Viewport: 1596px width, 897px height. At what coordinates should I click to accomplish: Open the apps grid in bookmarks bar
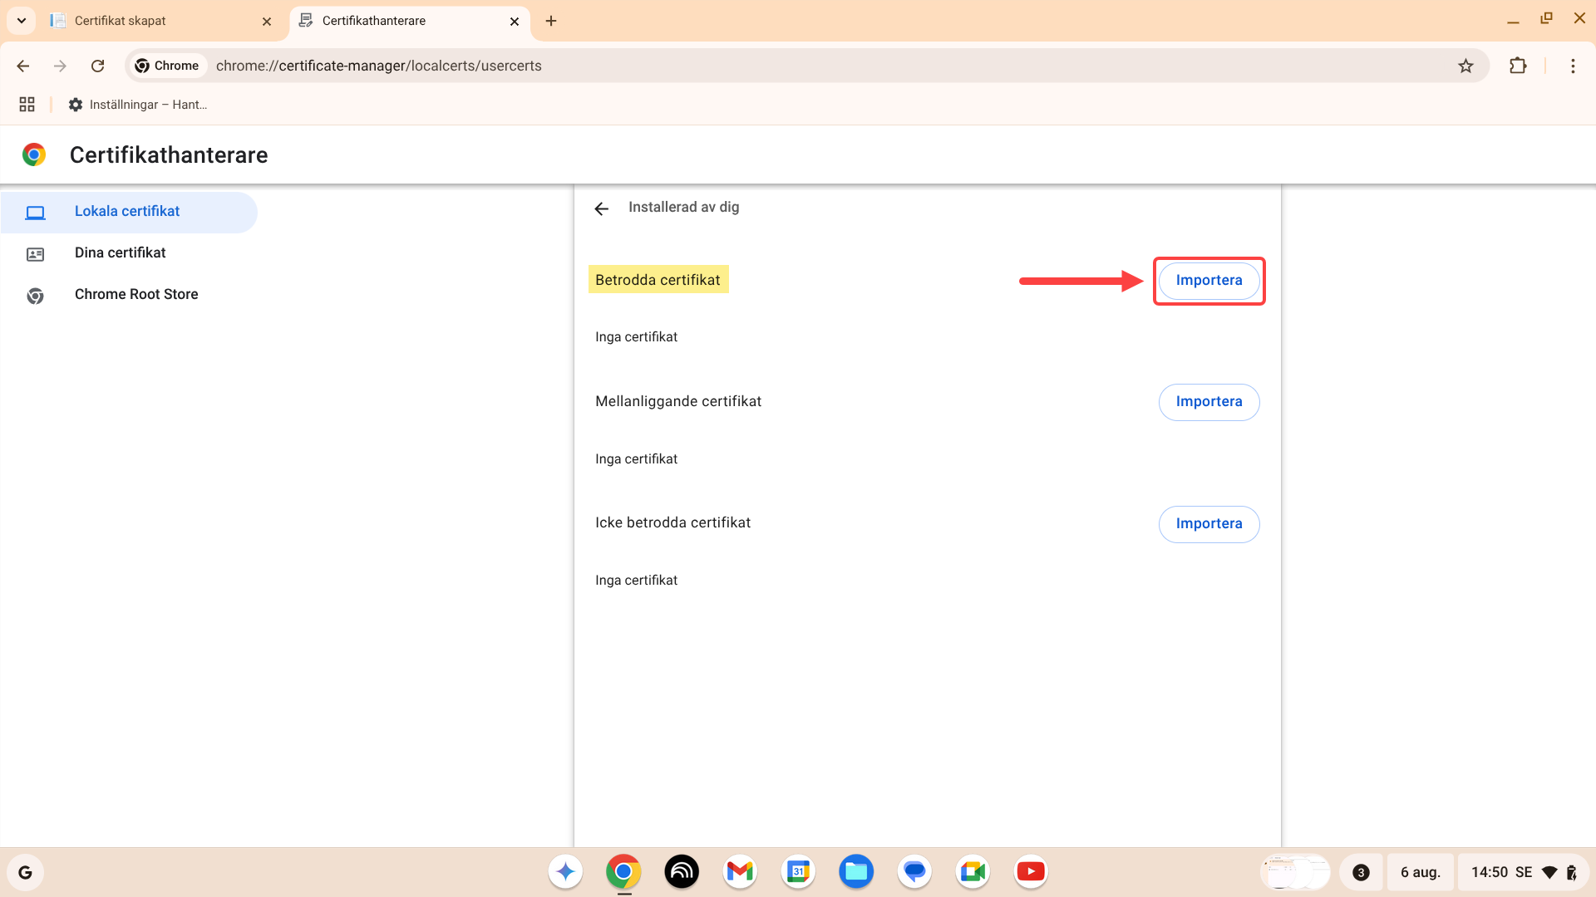point(27,105)
